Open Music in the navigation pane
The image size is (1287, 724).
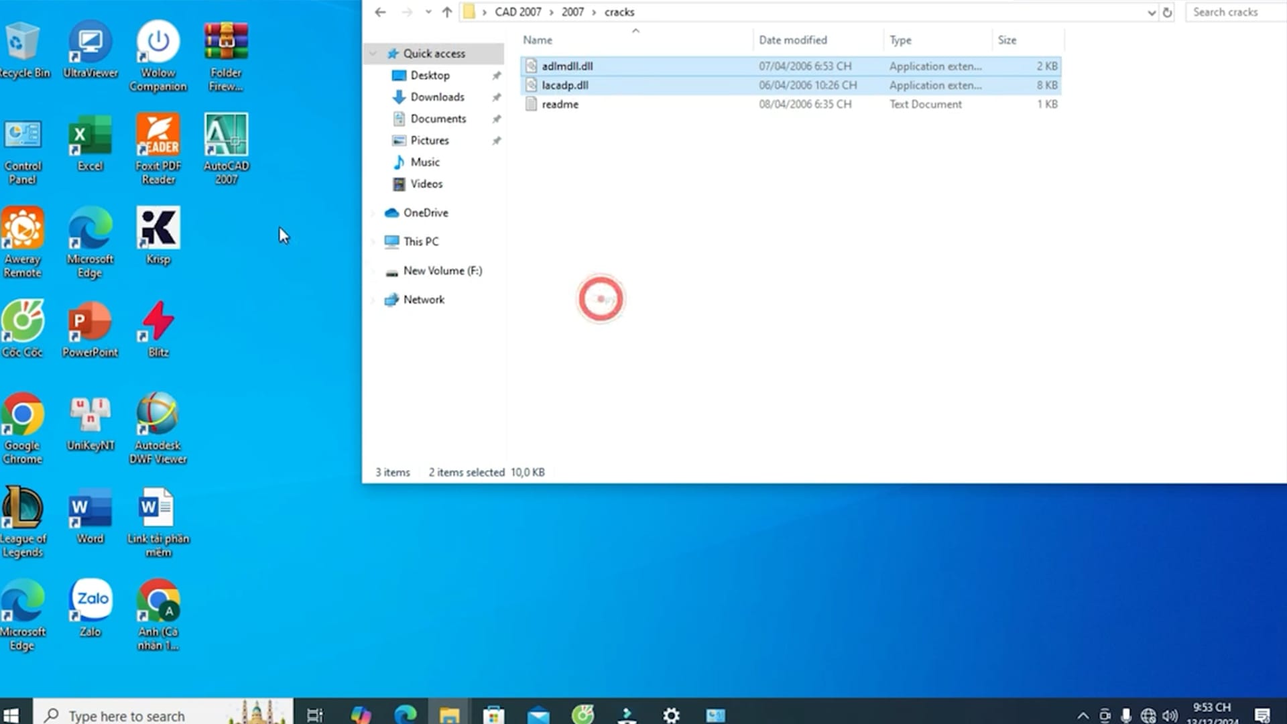point(425,162)
